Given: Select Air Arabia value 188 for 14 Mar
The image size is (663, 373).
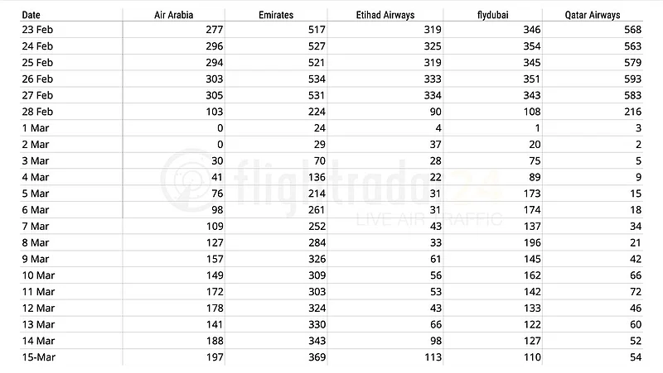Looking at the screenshot, I should [214, 341].
